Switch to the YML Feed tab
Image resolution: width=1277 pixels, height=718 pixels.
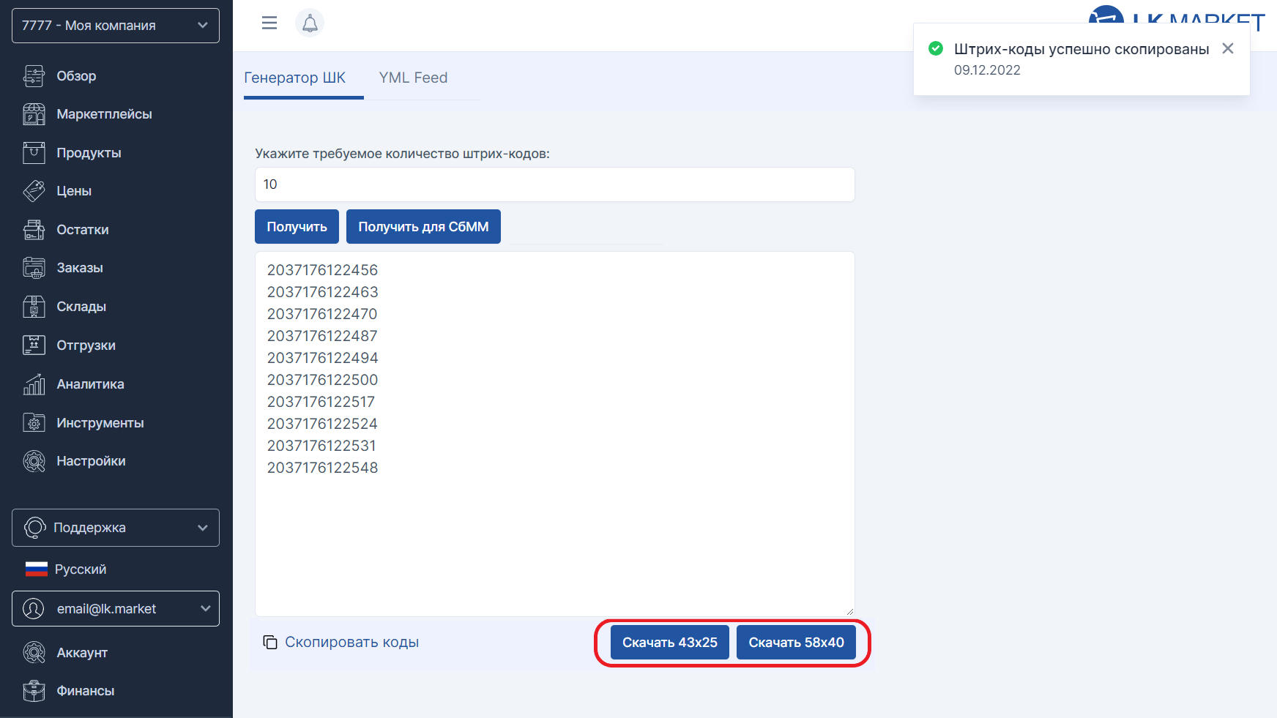413,78
